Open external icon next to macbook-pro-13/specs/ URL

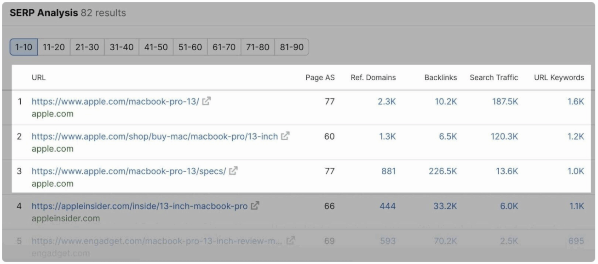point(233,171)
